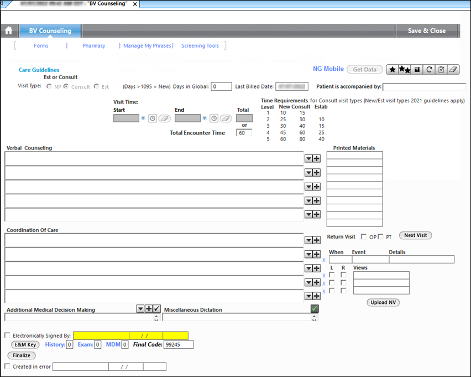
Task: Click plus icon on fifth Verbal Counseling row
Action: click(x=317, y=214)
